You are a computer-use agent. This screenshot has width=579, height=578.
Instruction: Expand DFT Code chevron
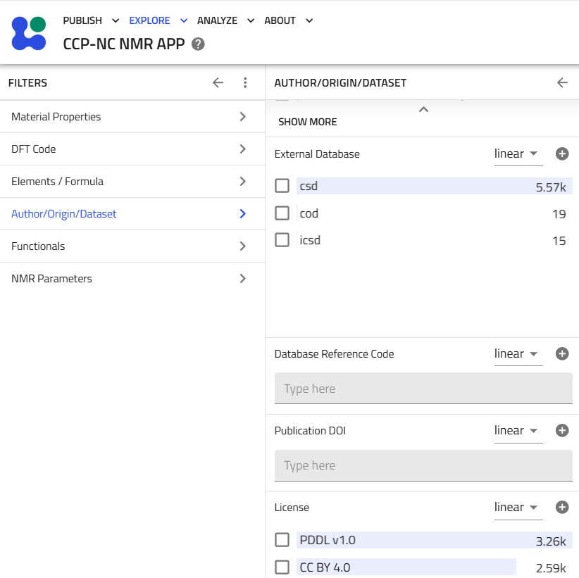click(x=242, y=149)
